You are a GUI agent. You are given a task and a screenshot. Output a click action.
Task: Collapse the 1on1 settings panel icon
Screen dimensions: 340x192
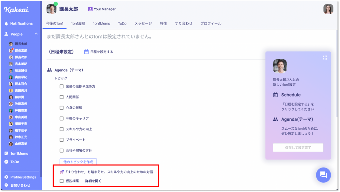[x=325, y=58]
